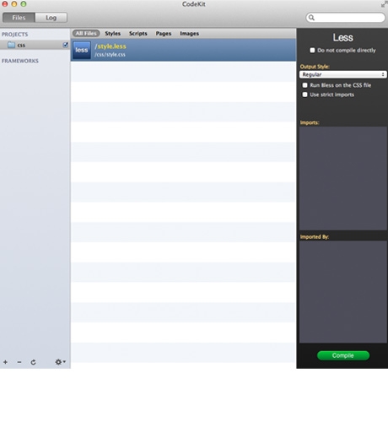This screenshot has width=388, height=422.
Task: Open the Output Style Regular dropdown
Action: [x=343, y=74]
